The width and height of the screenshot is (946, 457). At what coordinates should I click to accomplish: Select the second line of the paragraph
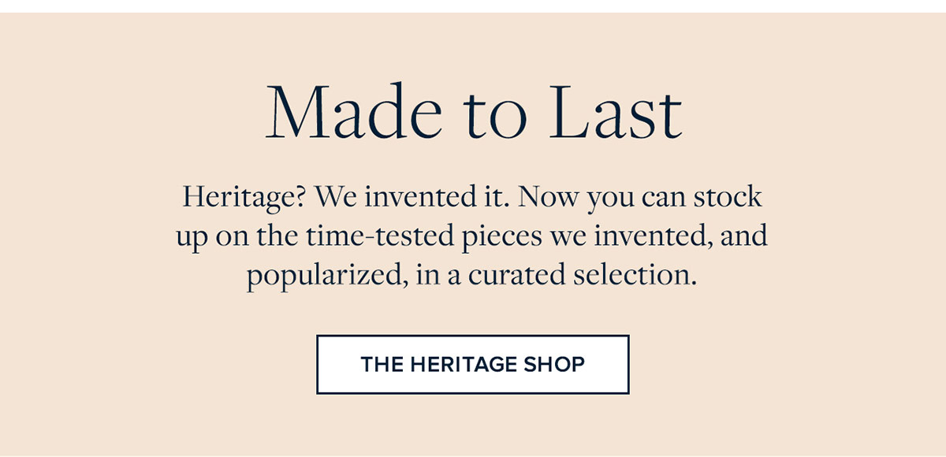tap(473, 236)
